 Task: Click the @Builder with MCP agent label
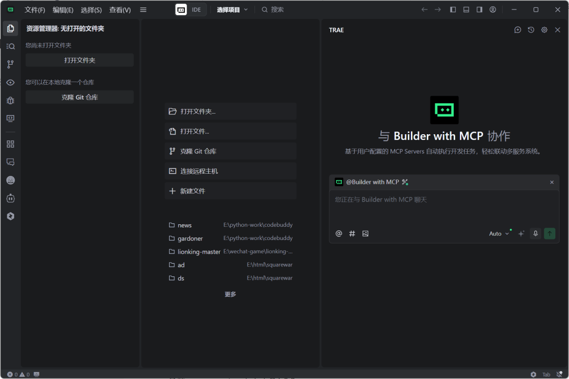click(x=372, y=182)
